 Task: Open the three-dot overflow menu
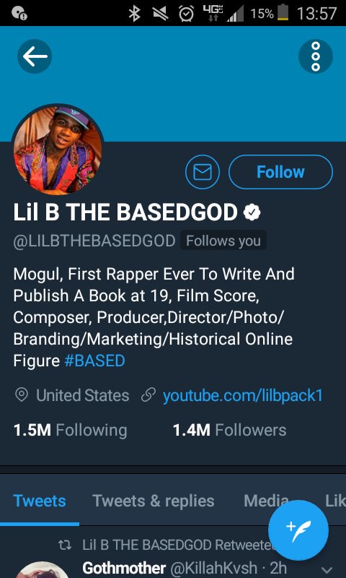tap(316, 56)
